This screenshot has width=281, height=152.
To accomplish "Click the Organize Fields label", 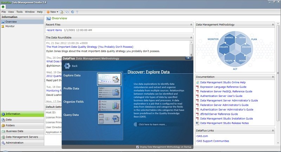I will coord(73,102).
